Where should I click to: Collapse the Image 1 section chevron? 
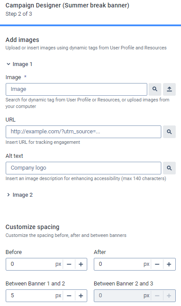tap(8, 64)
